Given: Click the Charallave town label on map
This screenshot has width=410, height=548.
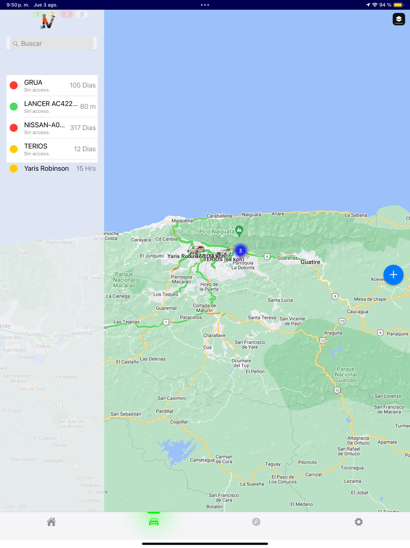Looking at the screenshot, I should [x=214, y=336].
